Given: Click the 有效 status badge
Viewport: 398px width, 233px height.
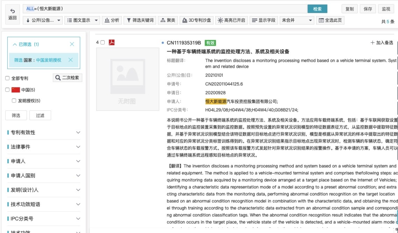Looking at the screenshot, I should click(x=210, y=43).
